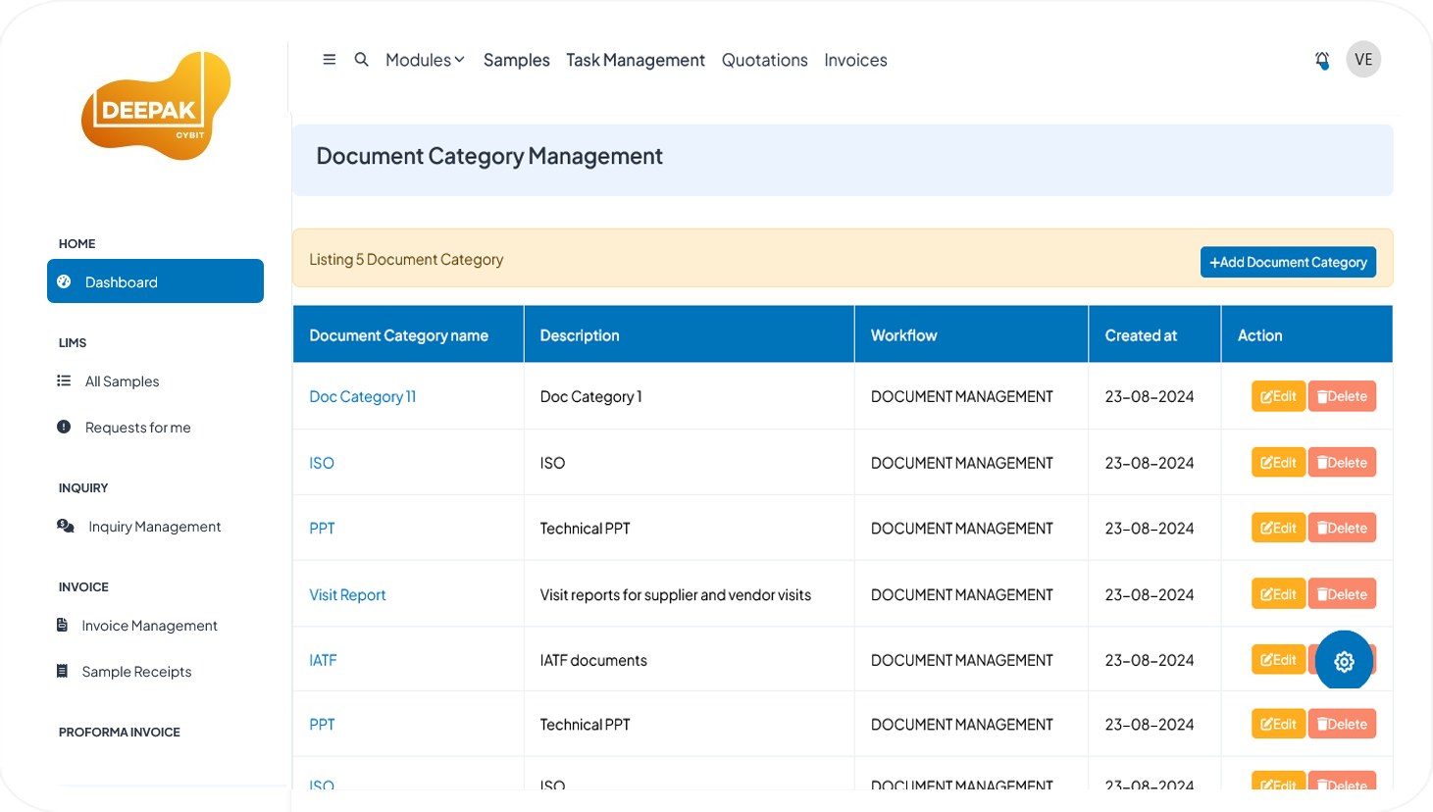Edit the Visit Report category
1433x812 pixels.
pyautogui.click(x=1278, y=593)
